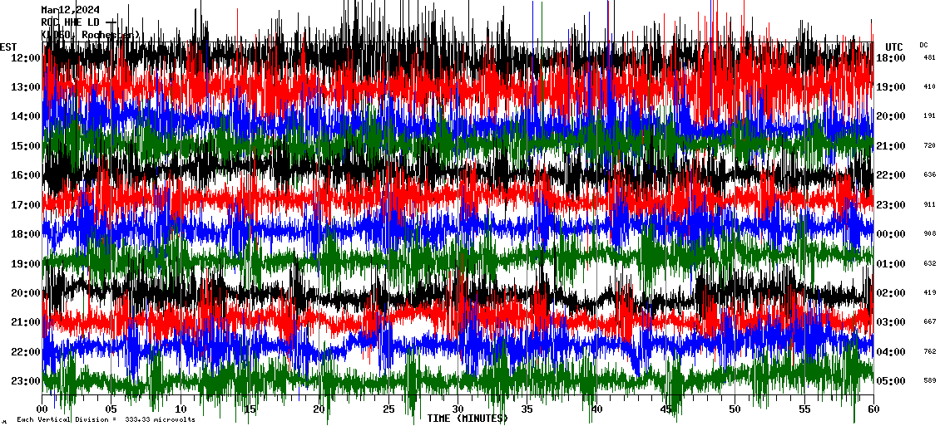Click the 00 minute axis tick label

(x=43, y=409)
